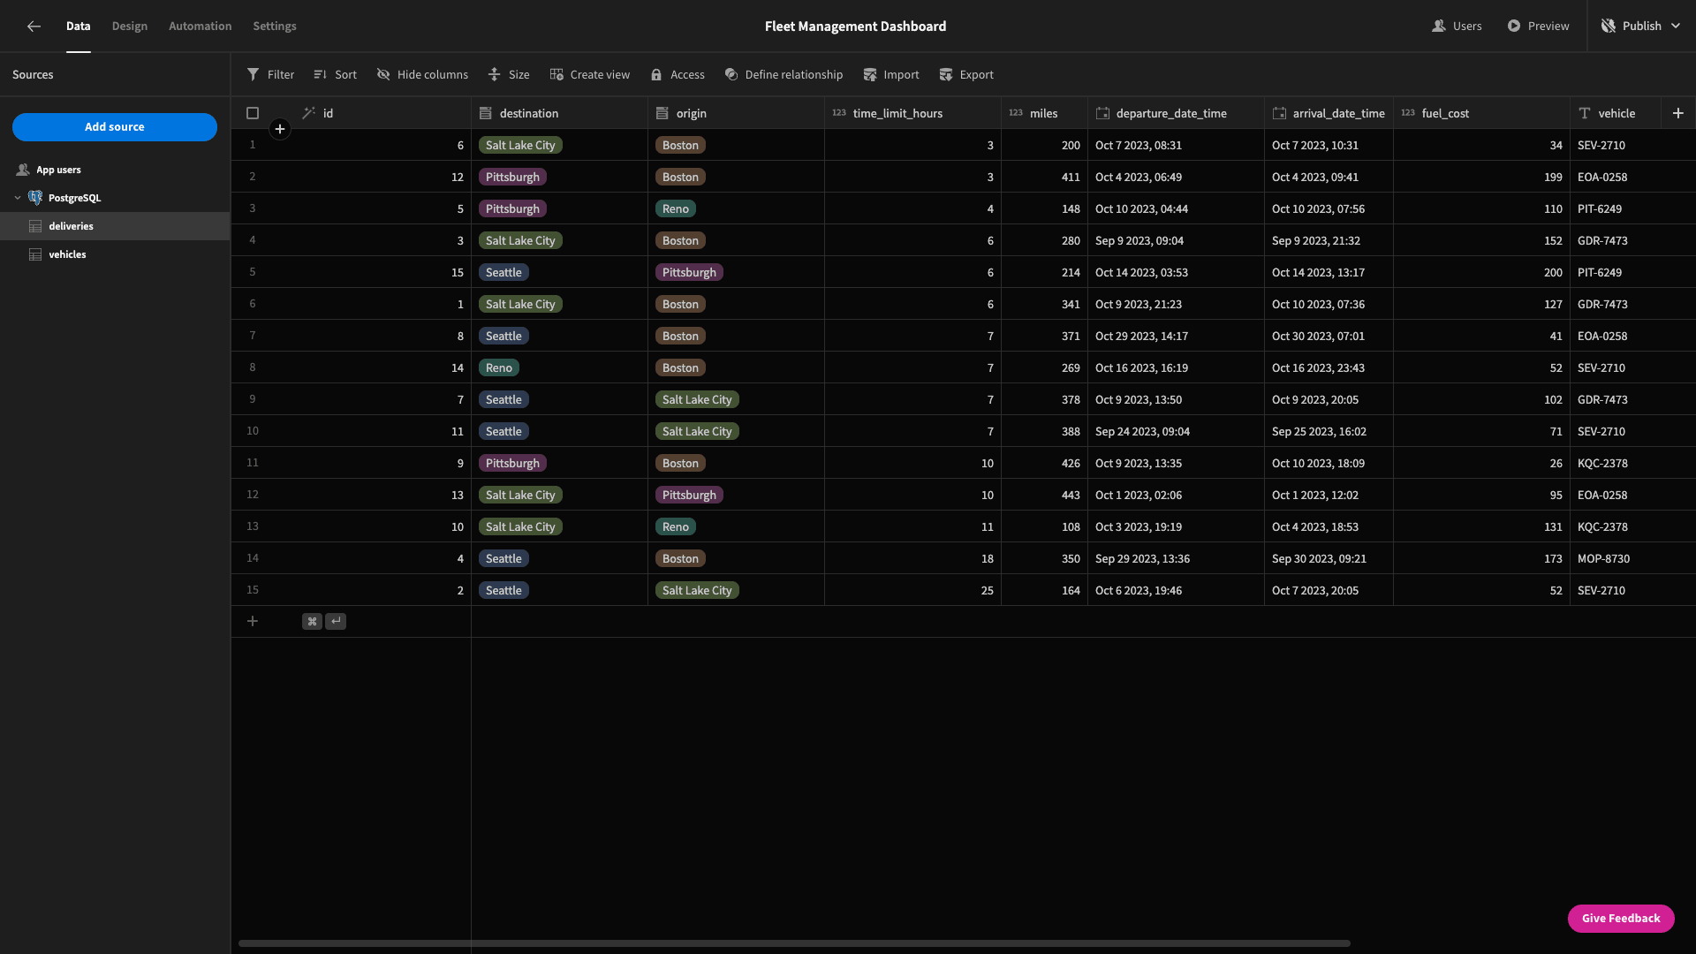
Task: Export table data
Action: tap(966, 75)
